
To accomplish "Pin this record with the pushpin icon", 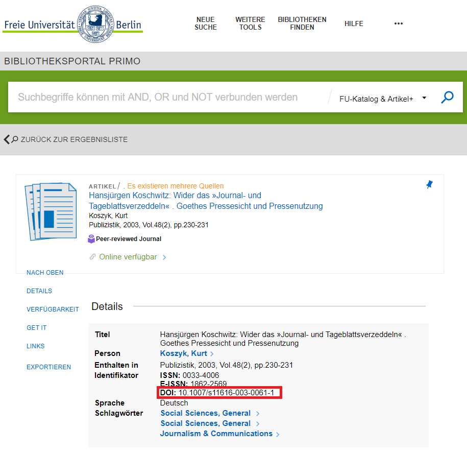I will pos(429,185).
